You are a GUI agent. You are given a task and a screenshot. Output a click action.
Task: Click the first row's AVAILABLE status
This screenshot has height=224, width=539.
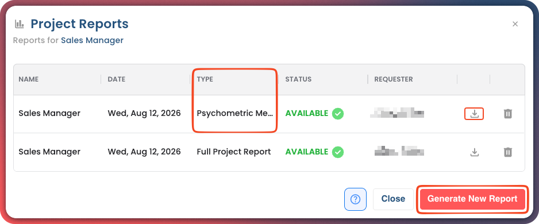[x=307, y=113]
